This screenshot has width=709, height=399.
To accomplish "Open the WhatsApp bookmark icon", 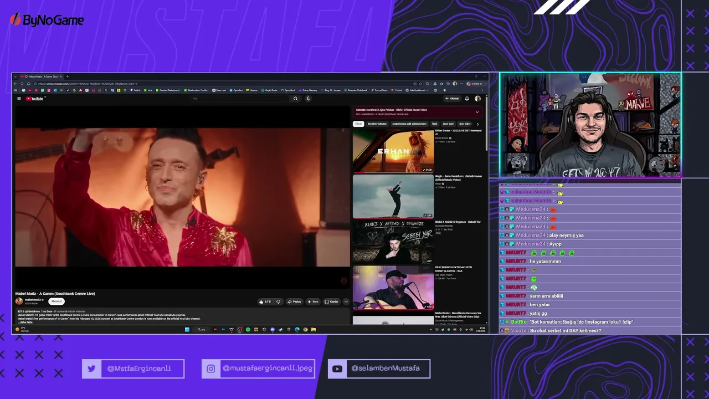I will tap(43, 90).
